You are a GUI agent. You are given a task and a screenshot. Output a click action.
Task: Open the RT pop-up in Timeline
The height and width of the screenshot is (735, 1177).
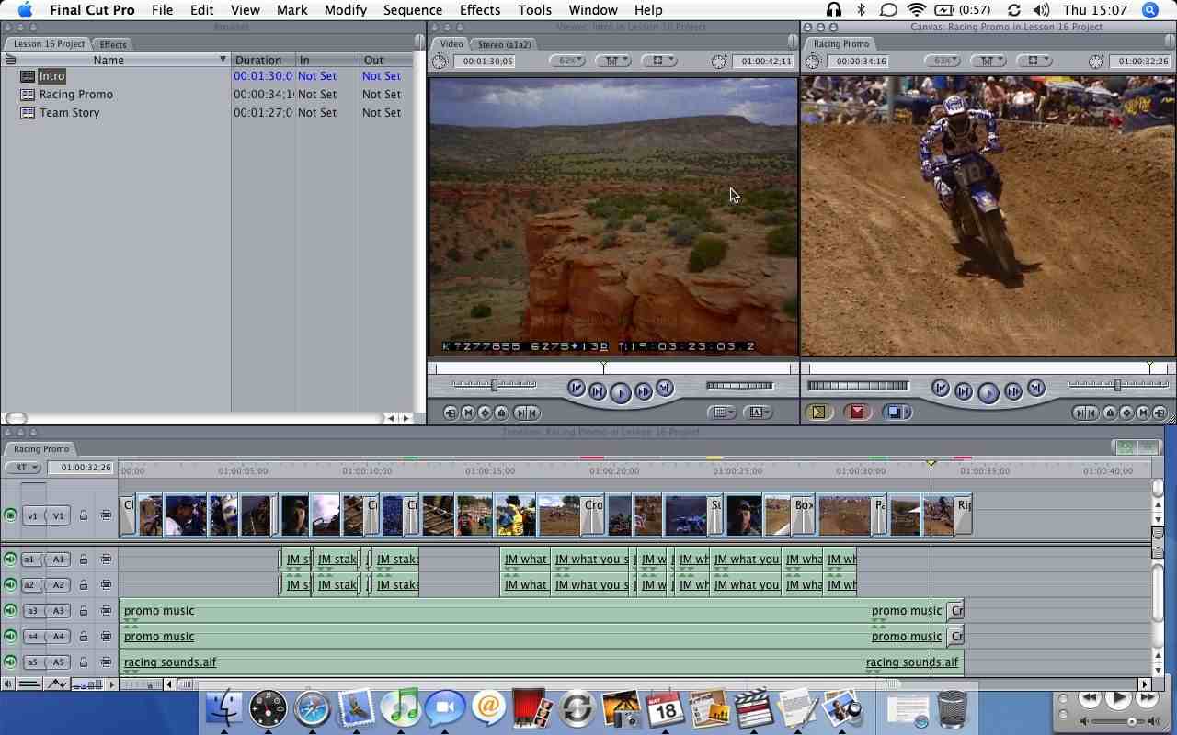pos(23,467)
